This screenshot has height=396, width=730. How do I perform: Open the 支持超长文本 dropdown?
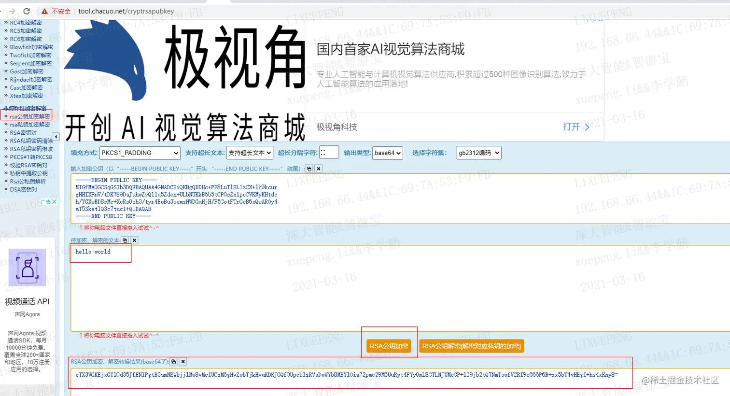point(250,153)
